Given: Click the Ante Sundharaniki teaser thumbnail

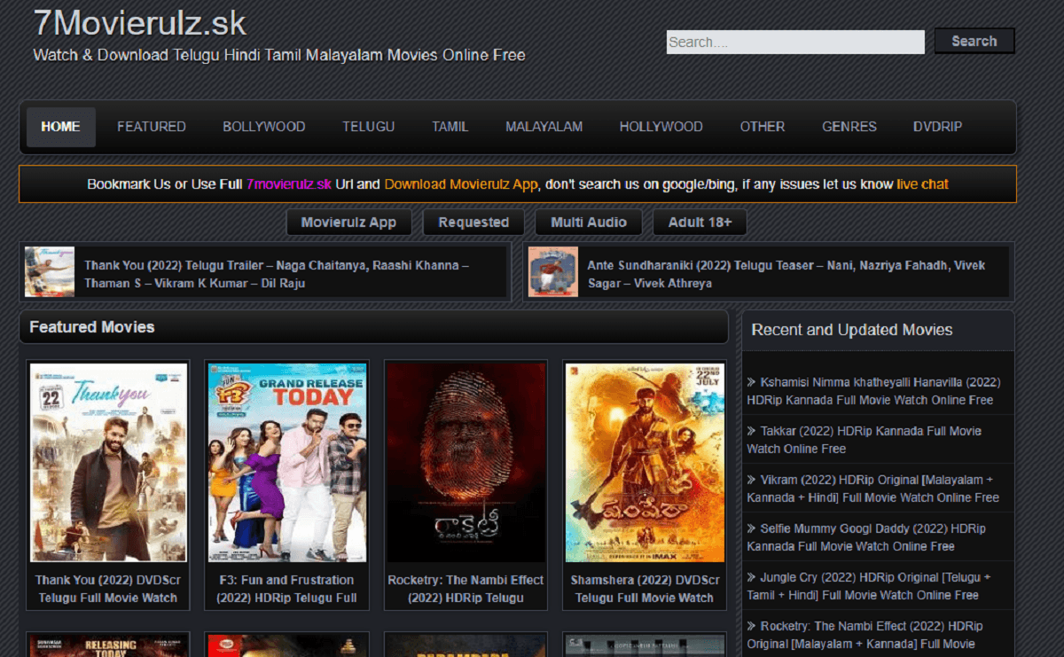Looking at the screenshot, I should [x=552, y=271].
